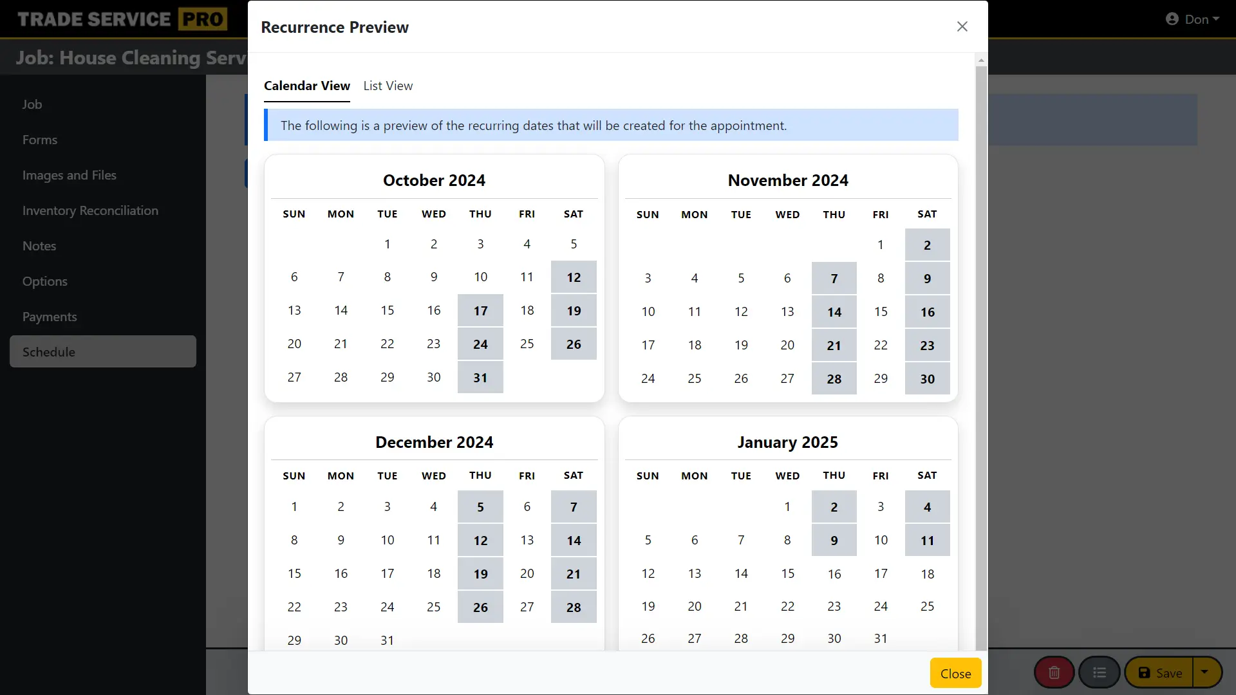Viewport: 1236px width, 695px height.
Task: Click the dialog's vertical scrollbar thumb
Action: point(981,354)
